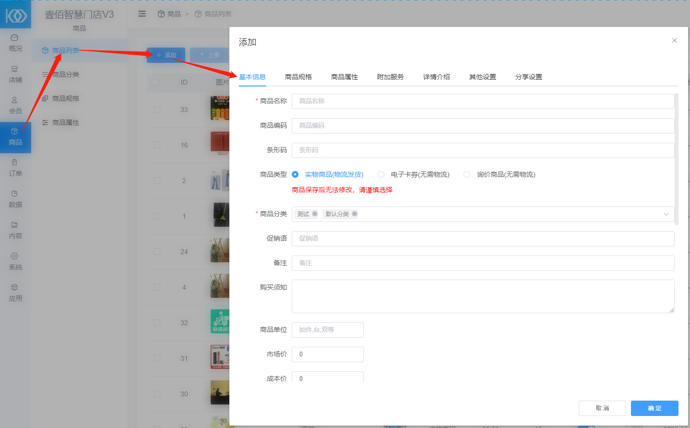Toggle select-all checkbox in table header

point(155,82)
